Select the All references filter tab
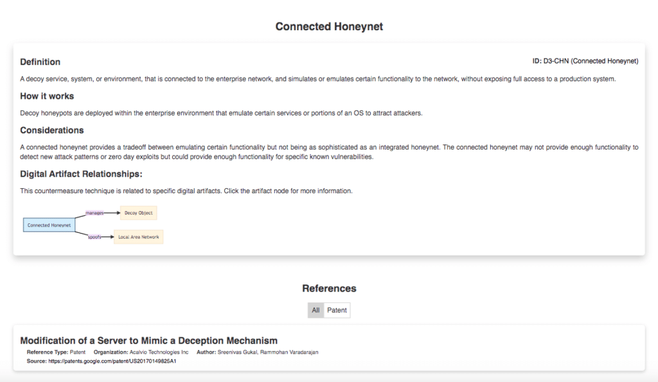Screen dimensions: 658x382 (316, 310)
